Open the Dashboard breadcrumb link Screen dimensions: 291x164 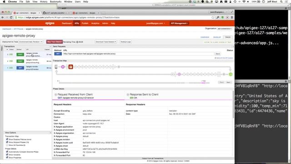point(7,29)
